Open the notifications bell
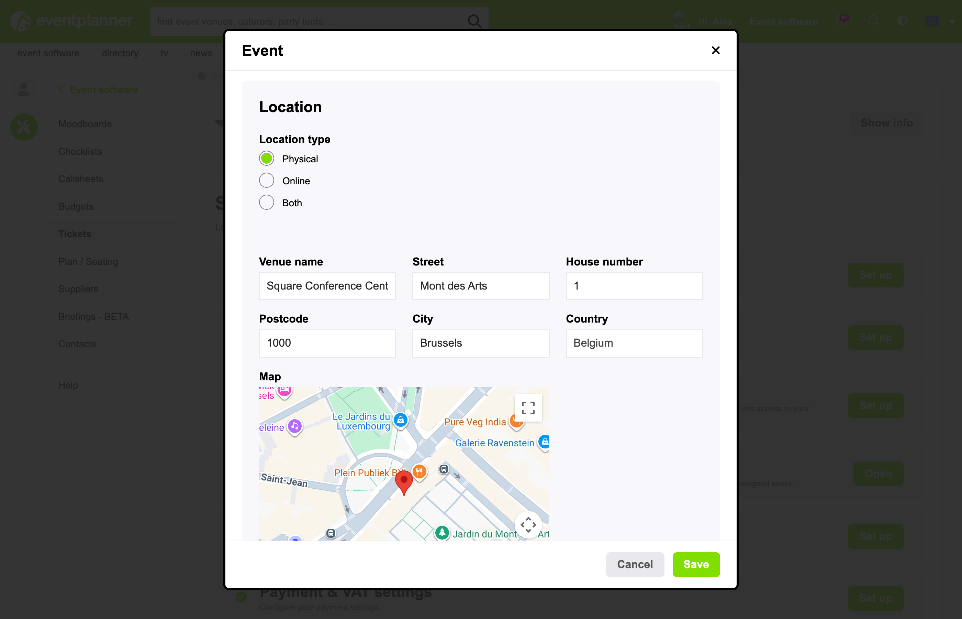Viewport: 962px width, 619px height. coord(873,21)
